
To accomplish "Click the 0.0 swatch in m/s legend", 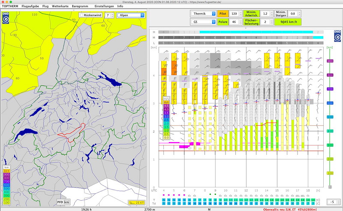I will [x=166, y=138].
